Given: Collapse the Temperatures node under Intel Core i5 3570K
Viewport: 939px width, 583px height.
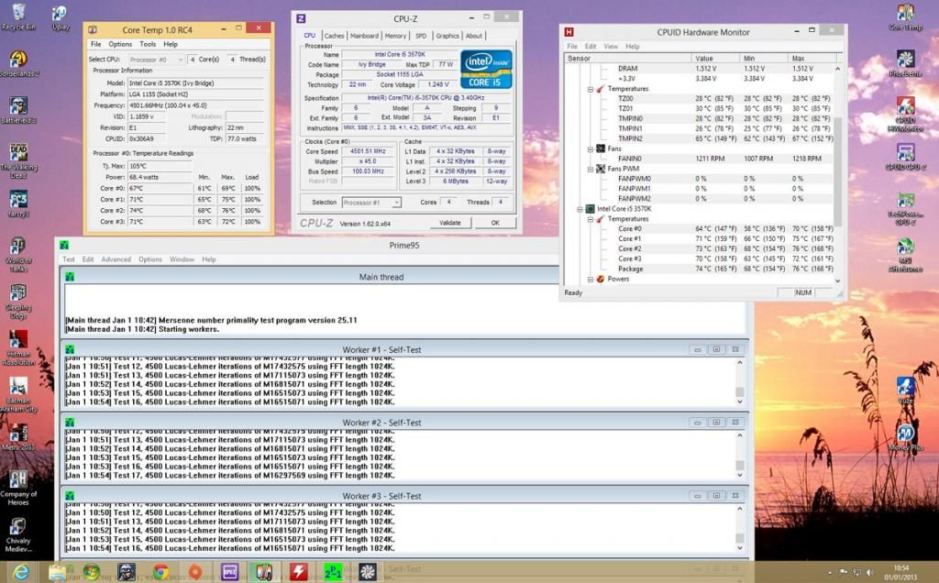Looking at the screenshot, I should tap(591, 219).
